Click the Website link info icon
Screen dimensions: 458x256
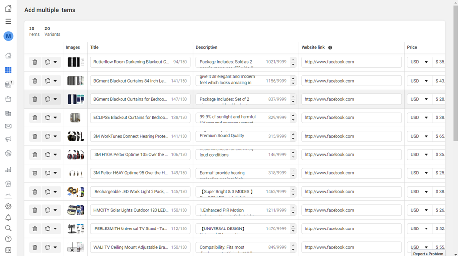click(x=330, y=47)
